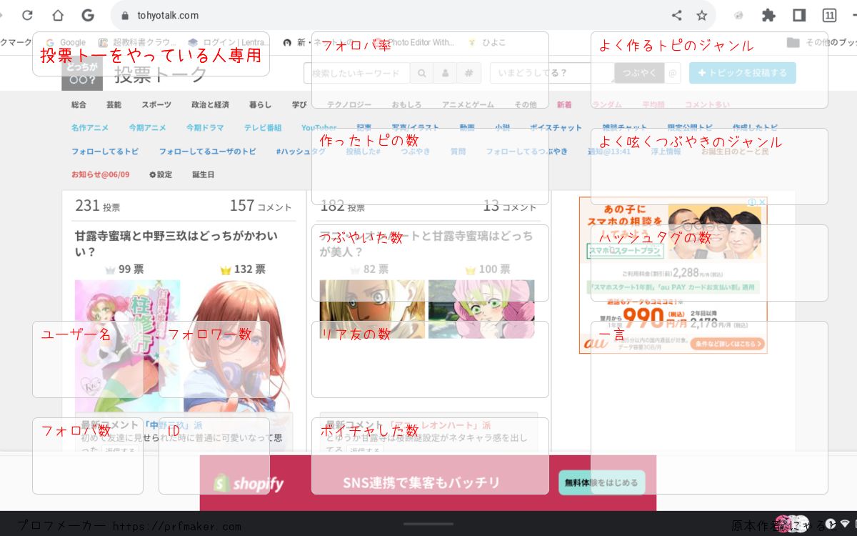The width and height of the screenshot is (857, 536).
Task: Share this page using the share icon
Action: pos(676,15)
